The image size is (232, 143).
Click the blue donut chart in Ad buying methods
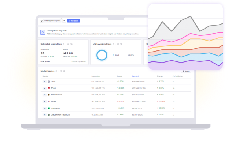tap(102, 55)
